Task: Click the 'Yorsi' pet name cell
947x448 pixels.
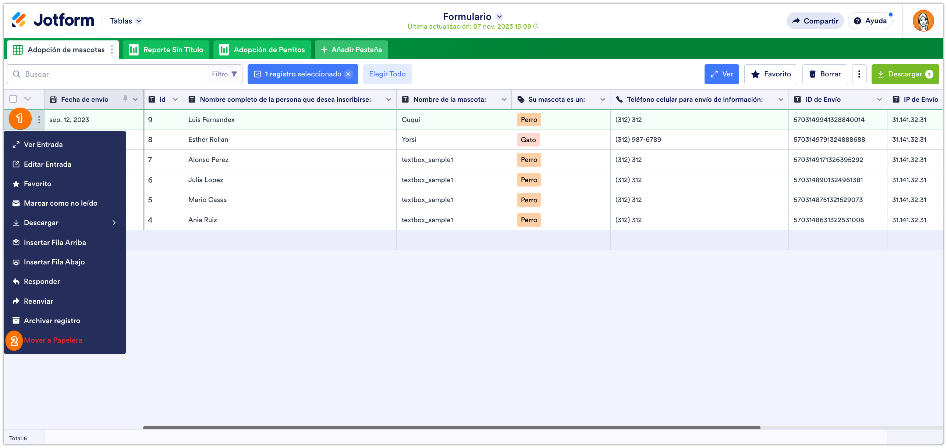Action: click(x=454, y=140)
